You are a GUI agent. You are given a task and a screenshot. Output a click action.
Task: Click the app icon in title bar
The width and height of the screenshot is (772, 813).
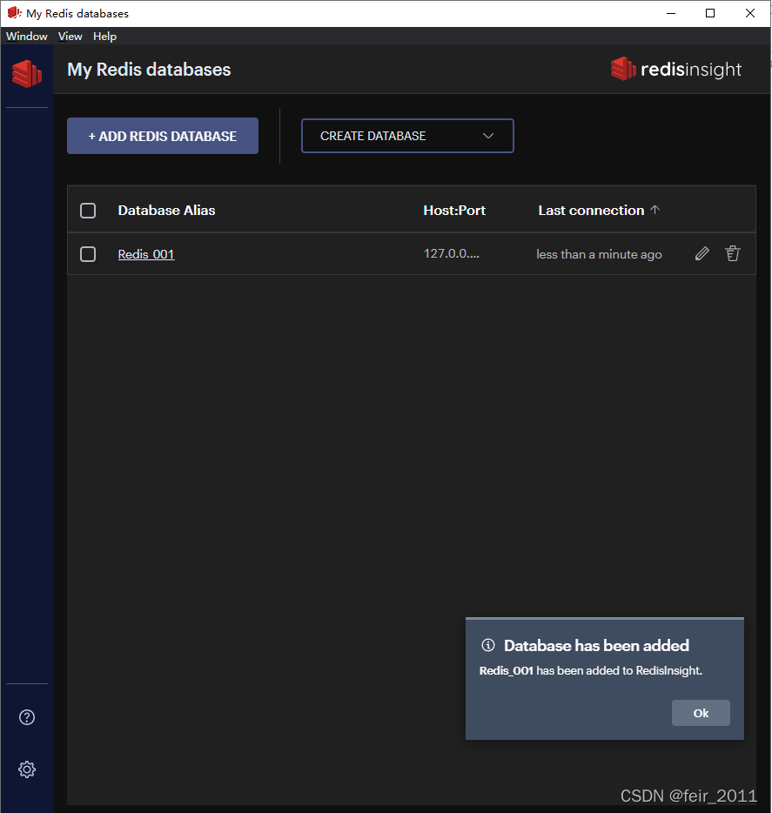(x=14, y=13)
